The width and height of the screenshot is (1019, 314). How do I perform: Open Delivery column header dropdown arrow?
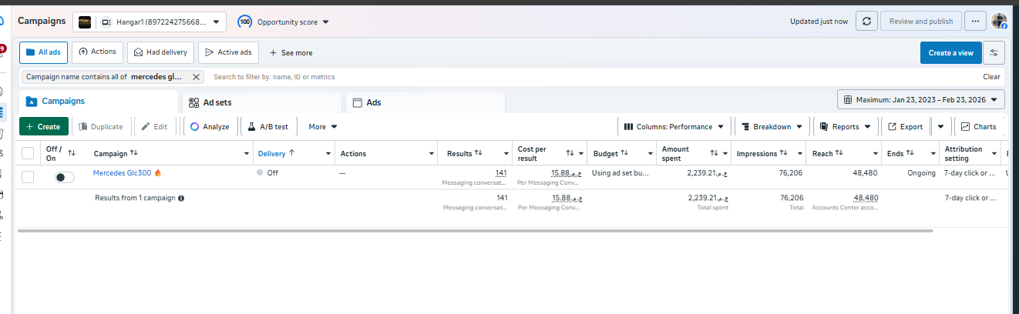328,154
